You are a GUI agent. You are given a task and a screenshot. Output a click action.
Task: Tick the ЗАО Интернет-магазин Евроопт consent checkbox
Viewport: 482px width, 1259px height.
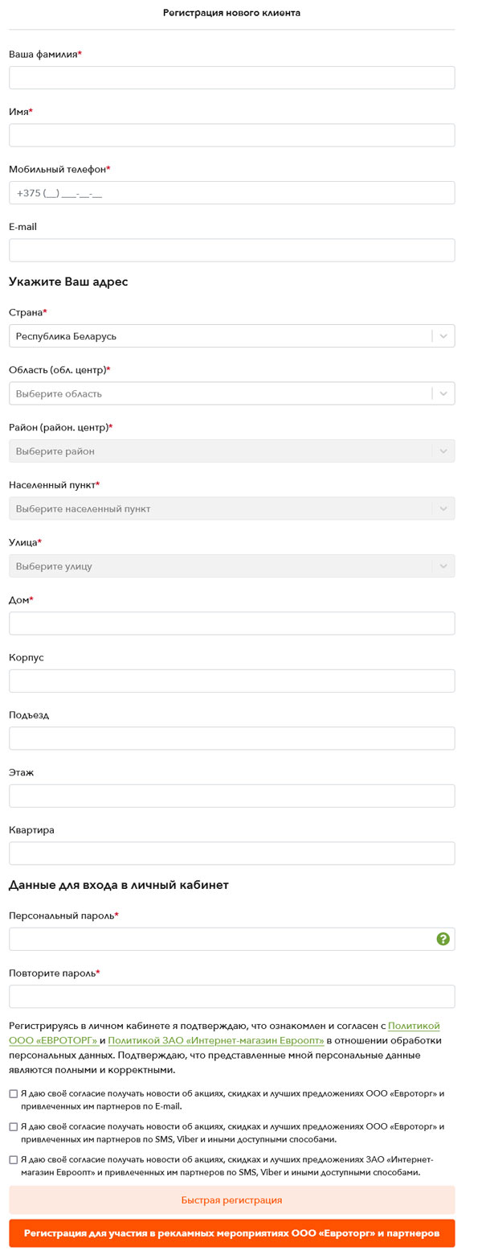tap(13, 1160)
